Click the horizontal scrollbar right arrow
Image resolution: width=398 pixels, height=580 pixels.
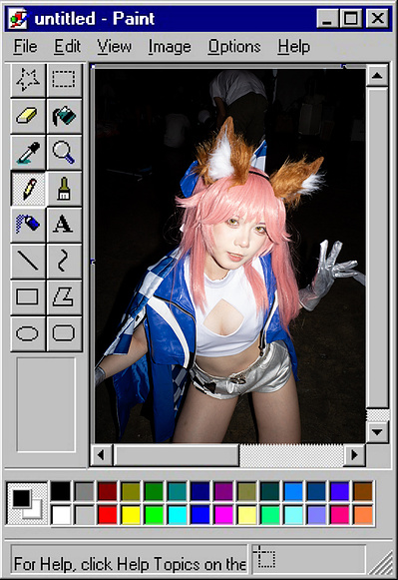tap(354, 454)
